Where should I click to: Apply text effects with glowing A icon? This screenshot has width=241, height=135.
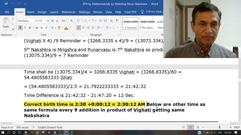[52, 28]
